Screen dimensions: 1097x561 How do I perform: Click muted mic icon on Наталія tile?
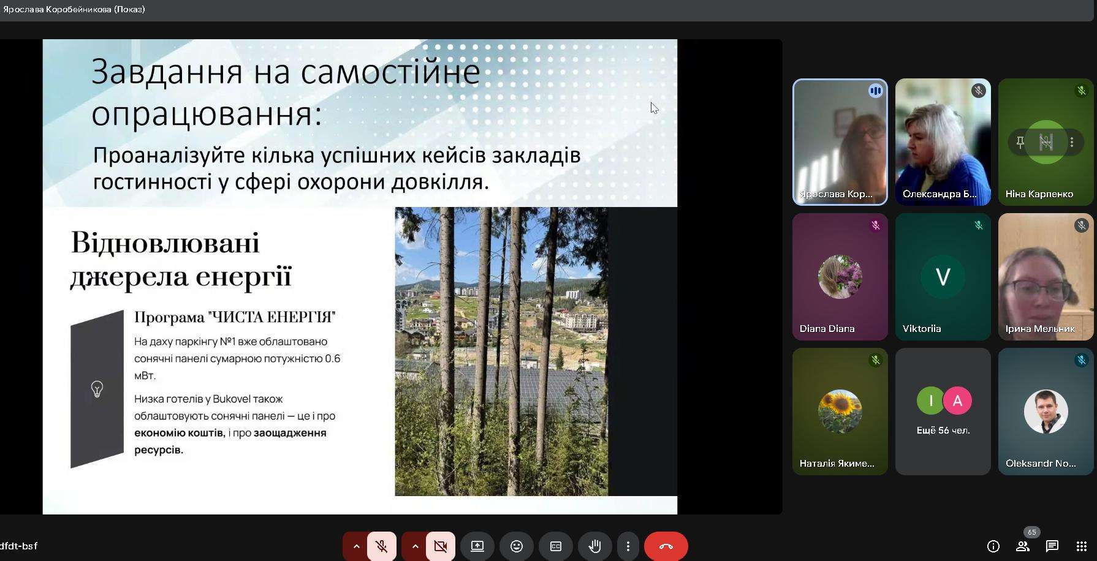875,360
